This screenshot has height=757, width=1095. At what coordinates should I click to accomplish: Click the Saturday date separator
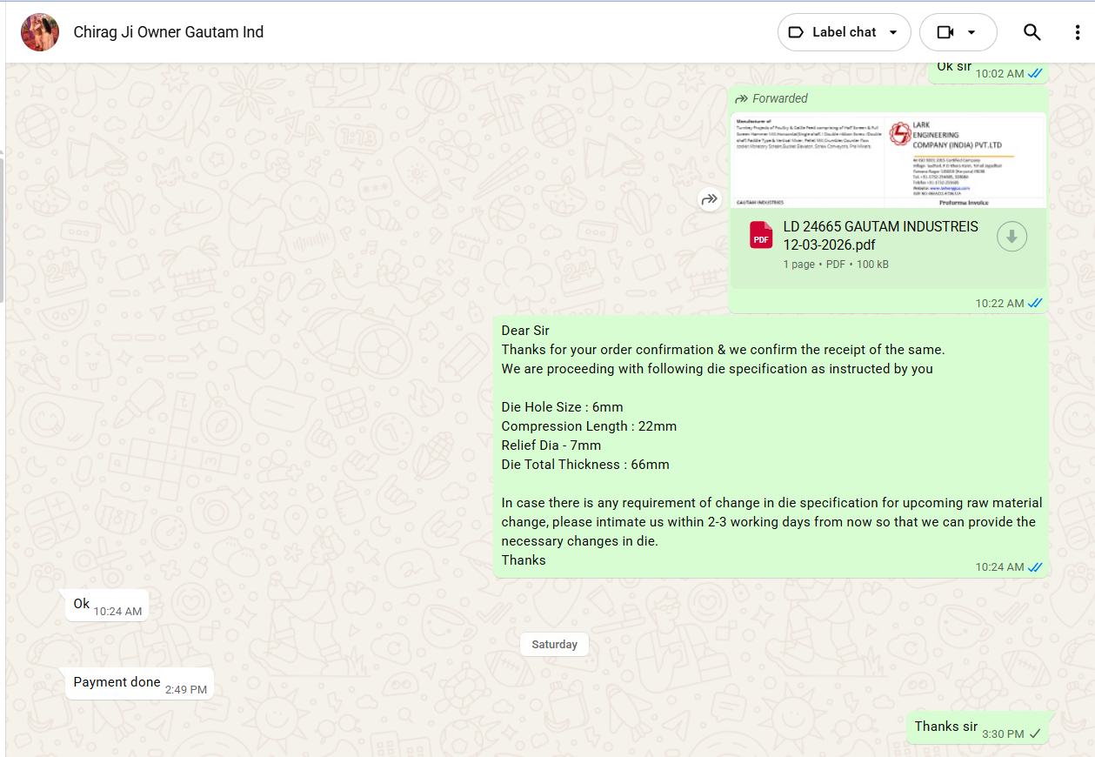pyautogui.click(x=554, y=645)
